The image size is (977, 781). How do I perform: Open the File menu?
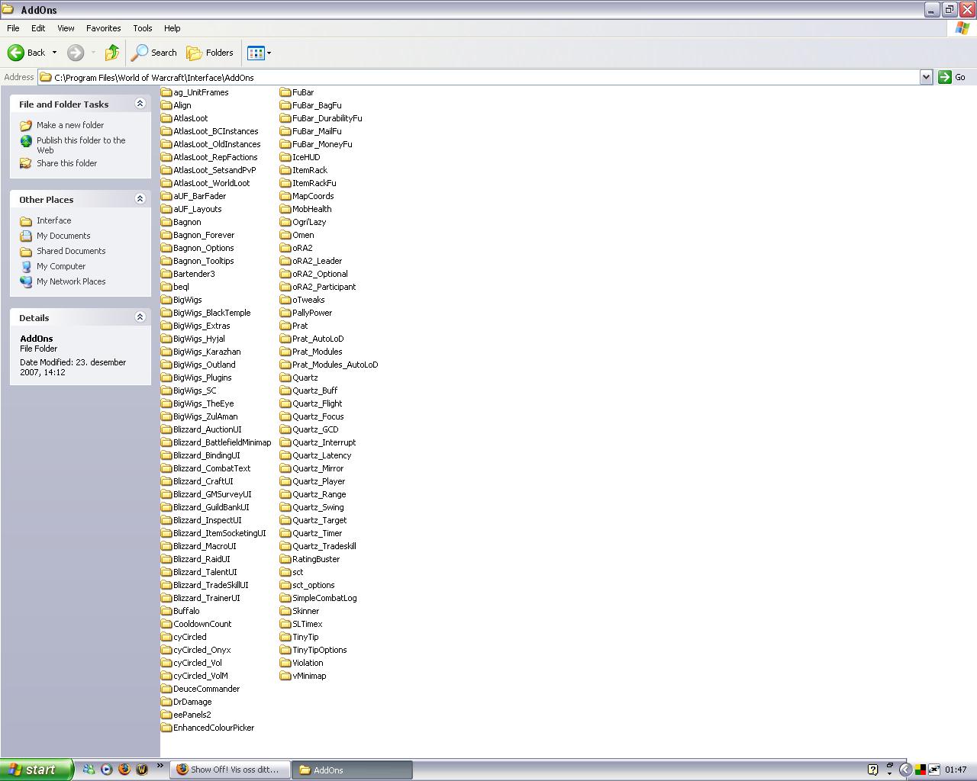coord(13,28)
